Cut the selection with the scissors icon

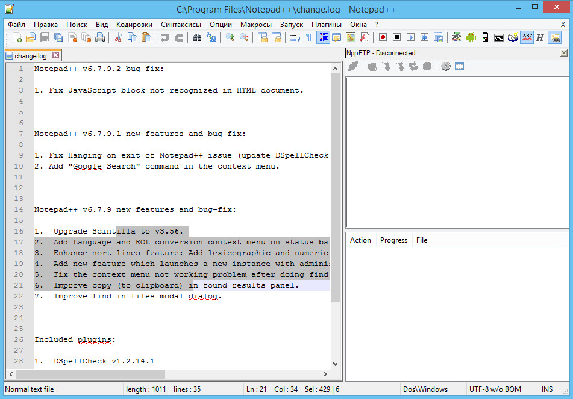click(x=119, y=37)
